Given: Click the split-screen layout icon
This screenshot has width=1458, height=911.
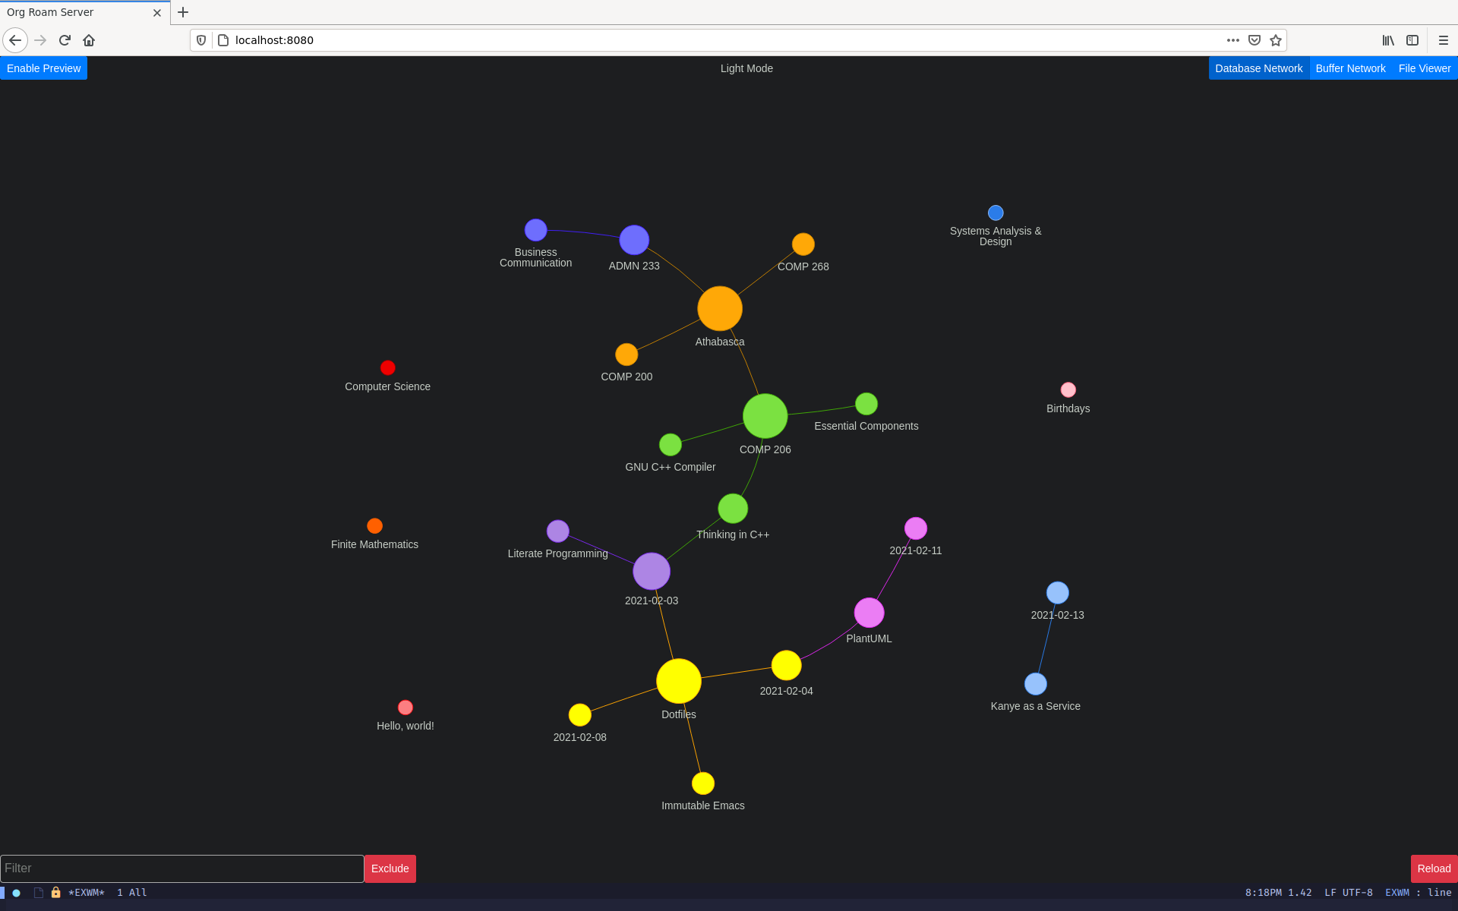Looking at the screenshot, I should (1412, 40).
